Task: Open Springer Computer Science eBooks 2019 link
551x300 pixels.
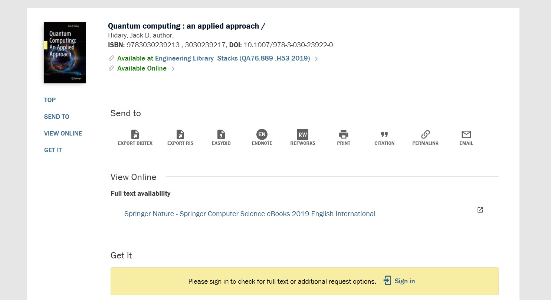Action: pyautogui.click(x=250, y=214)
